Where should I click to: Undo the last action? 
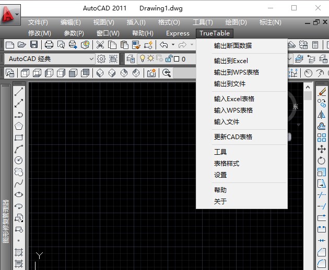(164, 45)
